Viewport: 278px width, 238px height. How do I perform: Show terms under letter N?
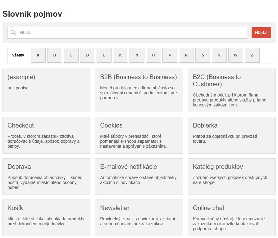point(137,55)
